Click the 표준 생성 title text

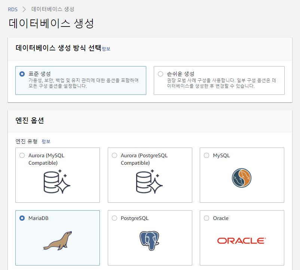[x=40, y=74]
